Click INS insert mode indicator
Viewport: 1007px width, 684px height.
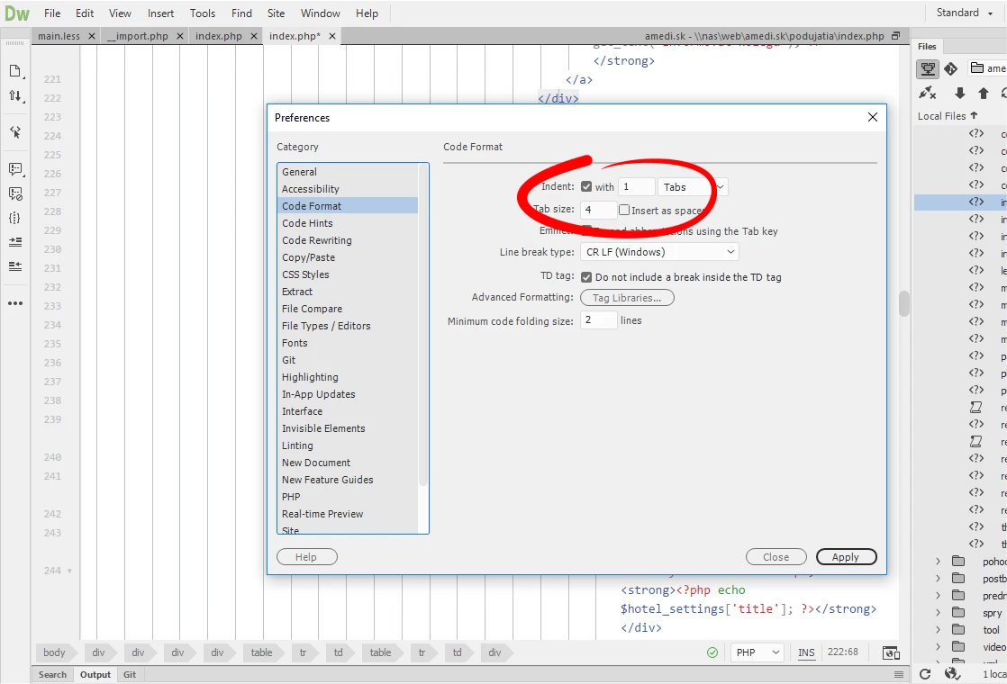(806, 652)
